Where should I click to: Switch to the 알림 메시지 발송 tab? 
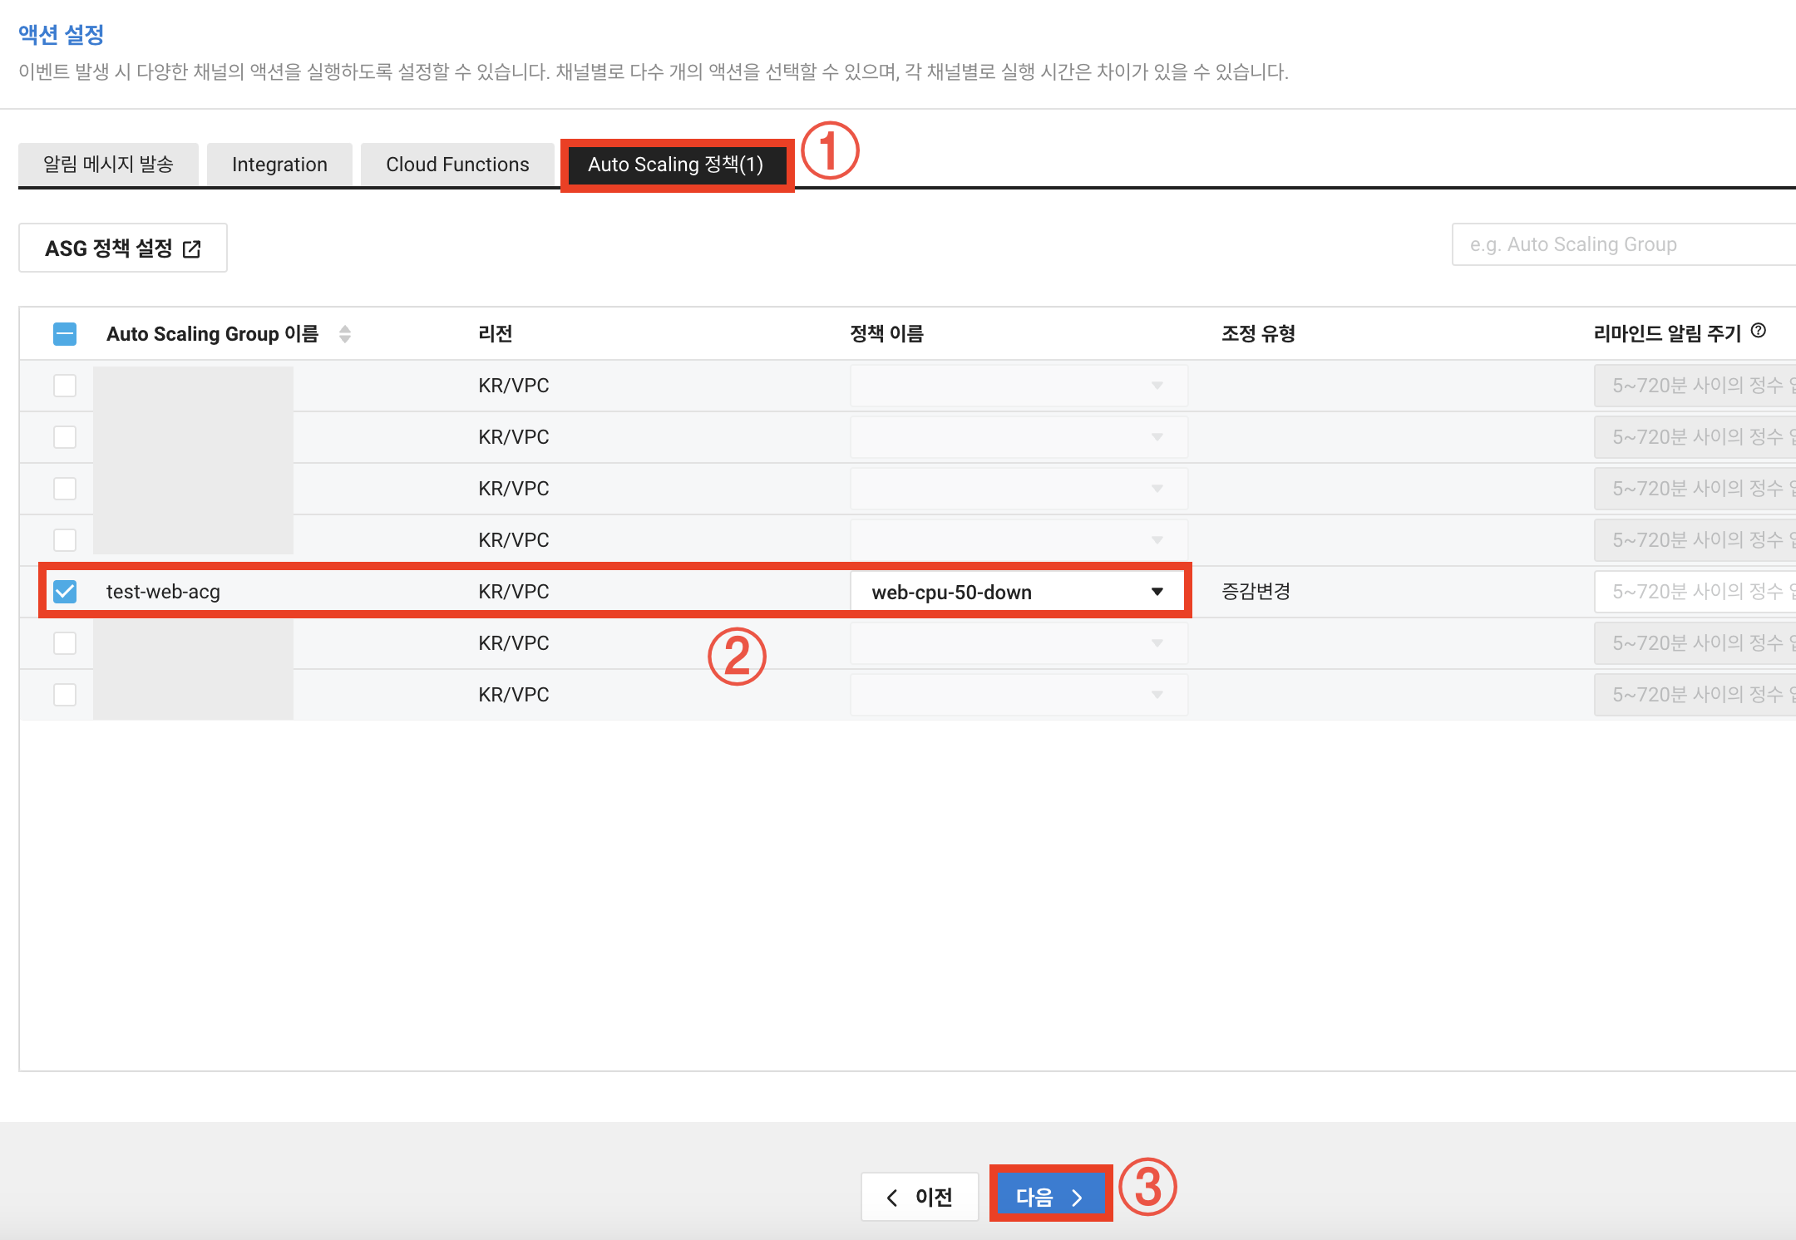(108, 165)
